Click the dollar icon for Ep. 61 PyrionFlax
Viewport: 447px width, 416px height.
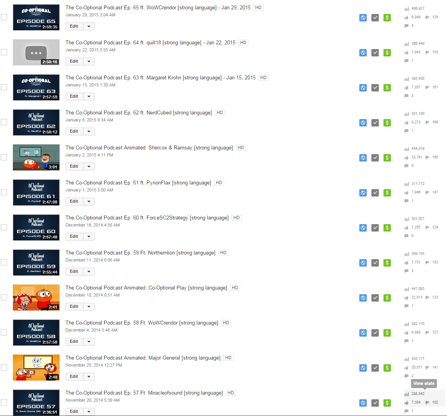[x=387, y=193]
